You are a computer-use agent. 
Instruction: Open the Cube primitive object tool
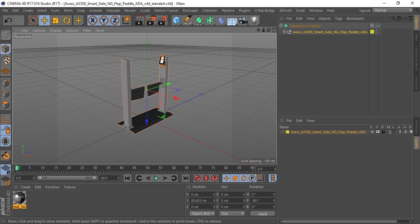tap(176, 21)
